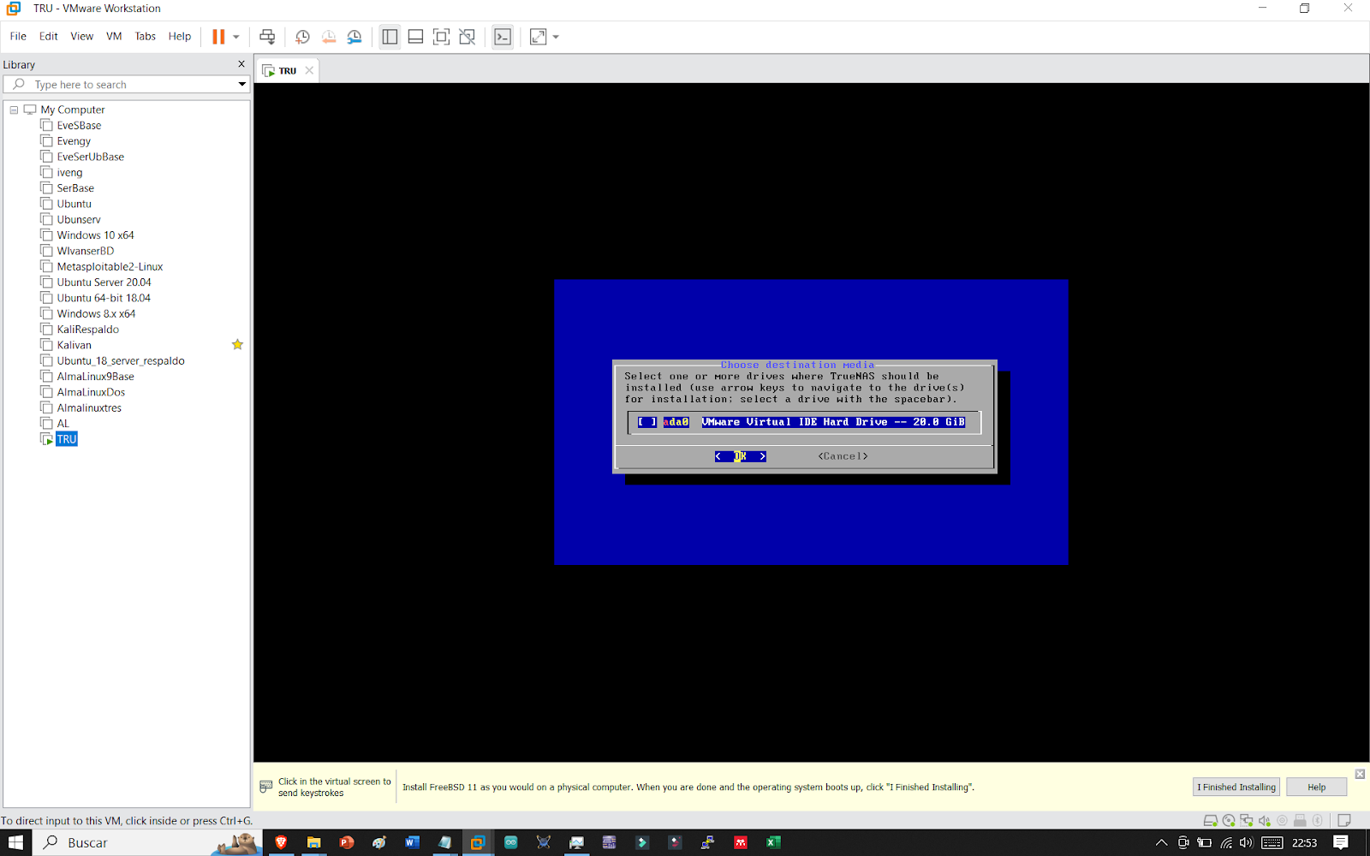1370x856 pixels.
Task: Open the VM menu
Action: pyautogui.click(x=114, y=36)
